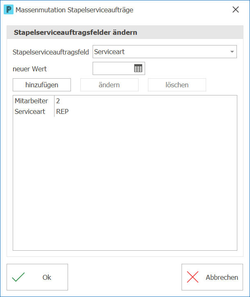This screenshot has width=250, height=297.
Task: Cancel with the Abbrechen button
Action: click(x=212, y=277)
